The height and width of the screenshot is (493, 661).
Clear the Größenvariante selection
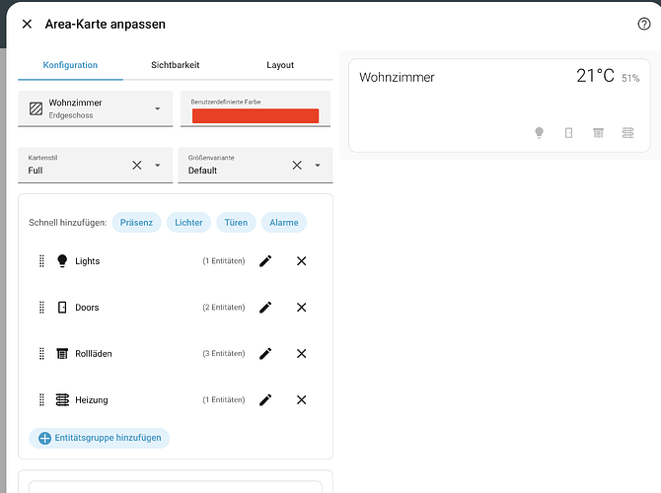pos(297,166)
